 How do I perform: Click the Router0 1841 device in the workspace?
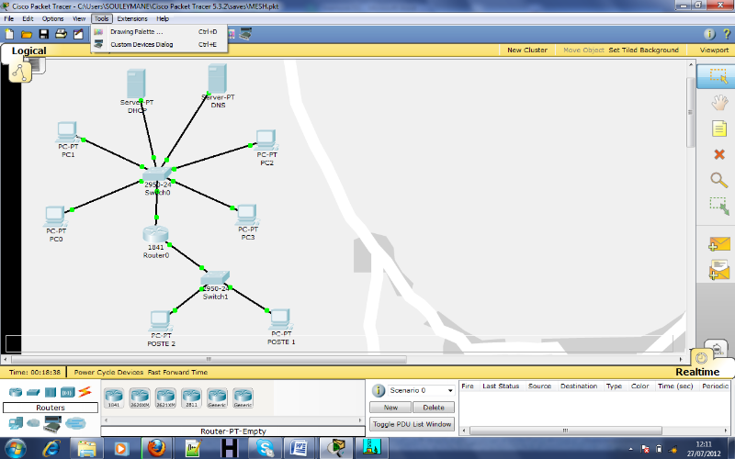click(x=155, y=234)
